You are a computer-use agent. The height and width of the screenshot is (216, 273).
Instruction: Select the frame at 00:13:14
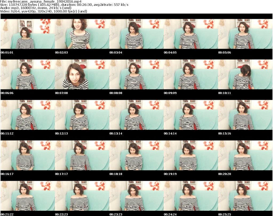136,115
